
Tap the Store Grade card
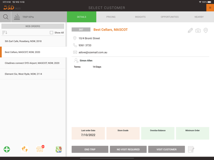(123, 133)
